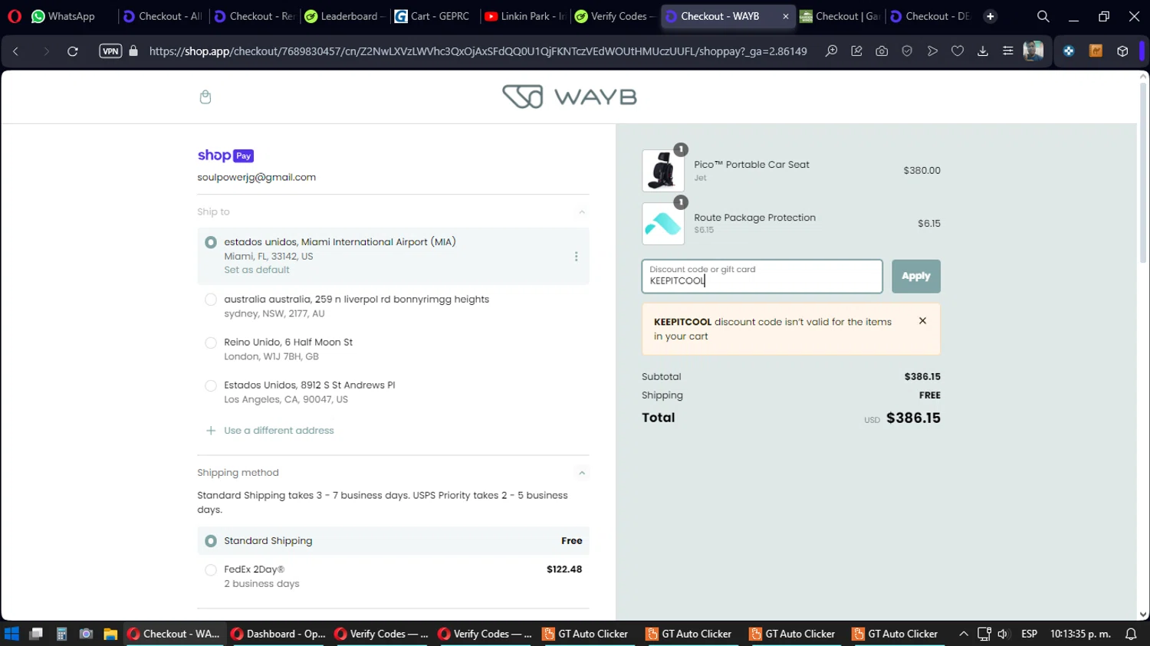Click the browser profile avatar
Viewport: 1150px width, 646px height.
1033,51
